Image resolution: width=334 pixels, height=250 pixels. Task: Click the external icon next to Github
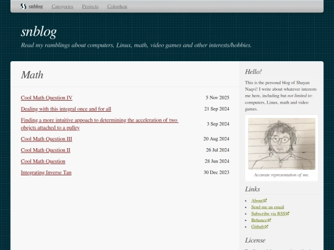pos(266,227)
